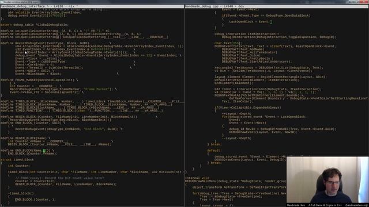Click the 'DEBUGVarToText_StartAtLastUnderscore);' line
Viewport: 369px width, 207px height.
pyautogui.click(x=257, y=62)
